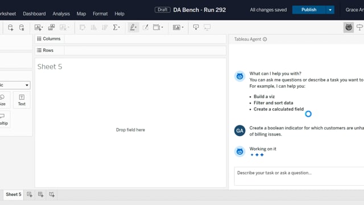Expand the Highlight dropdown arrow
364x205 pixels.
coord(136,27)
